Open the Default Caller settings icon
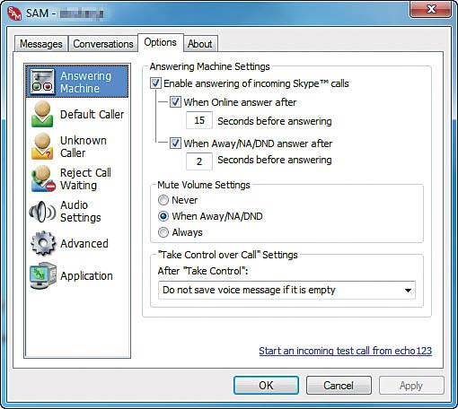This screenshot has height=409, width=458. point(42,114)
